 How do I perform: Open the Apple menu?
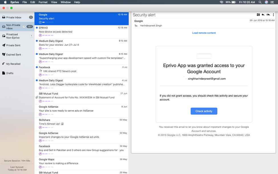5,2
